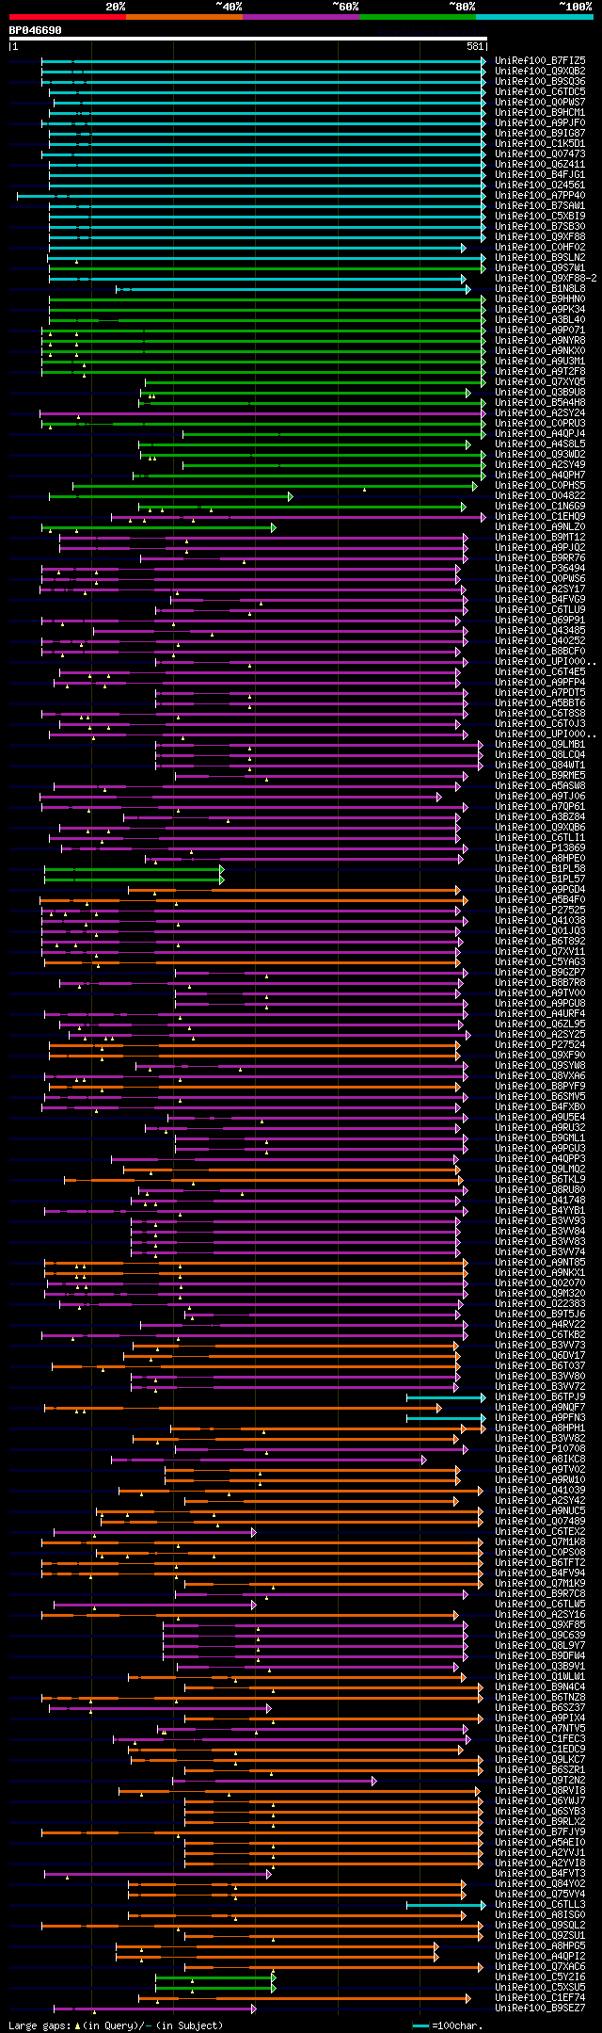Viewport: 602px width, 2033px height.
Task: Select the query name BP046690
Action: [36, 30]
